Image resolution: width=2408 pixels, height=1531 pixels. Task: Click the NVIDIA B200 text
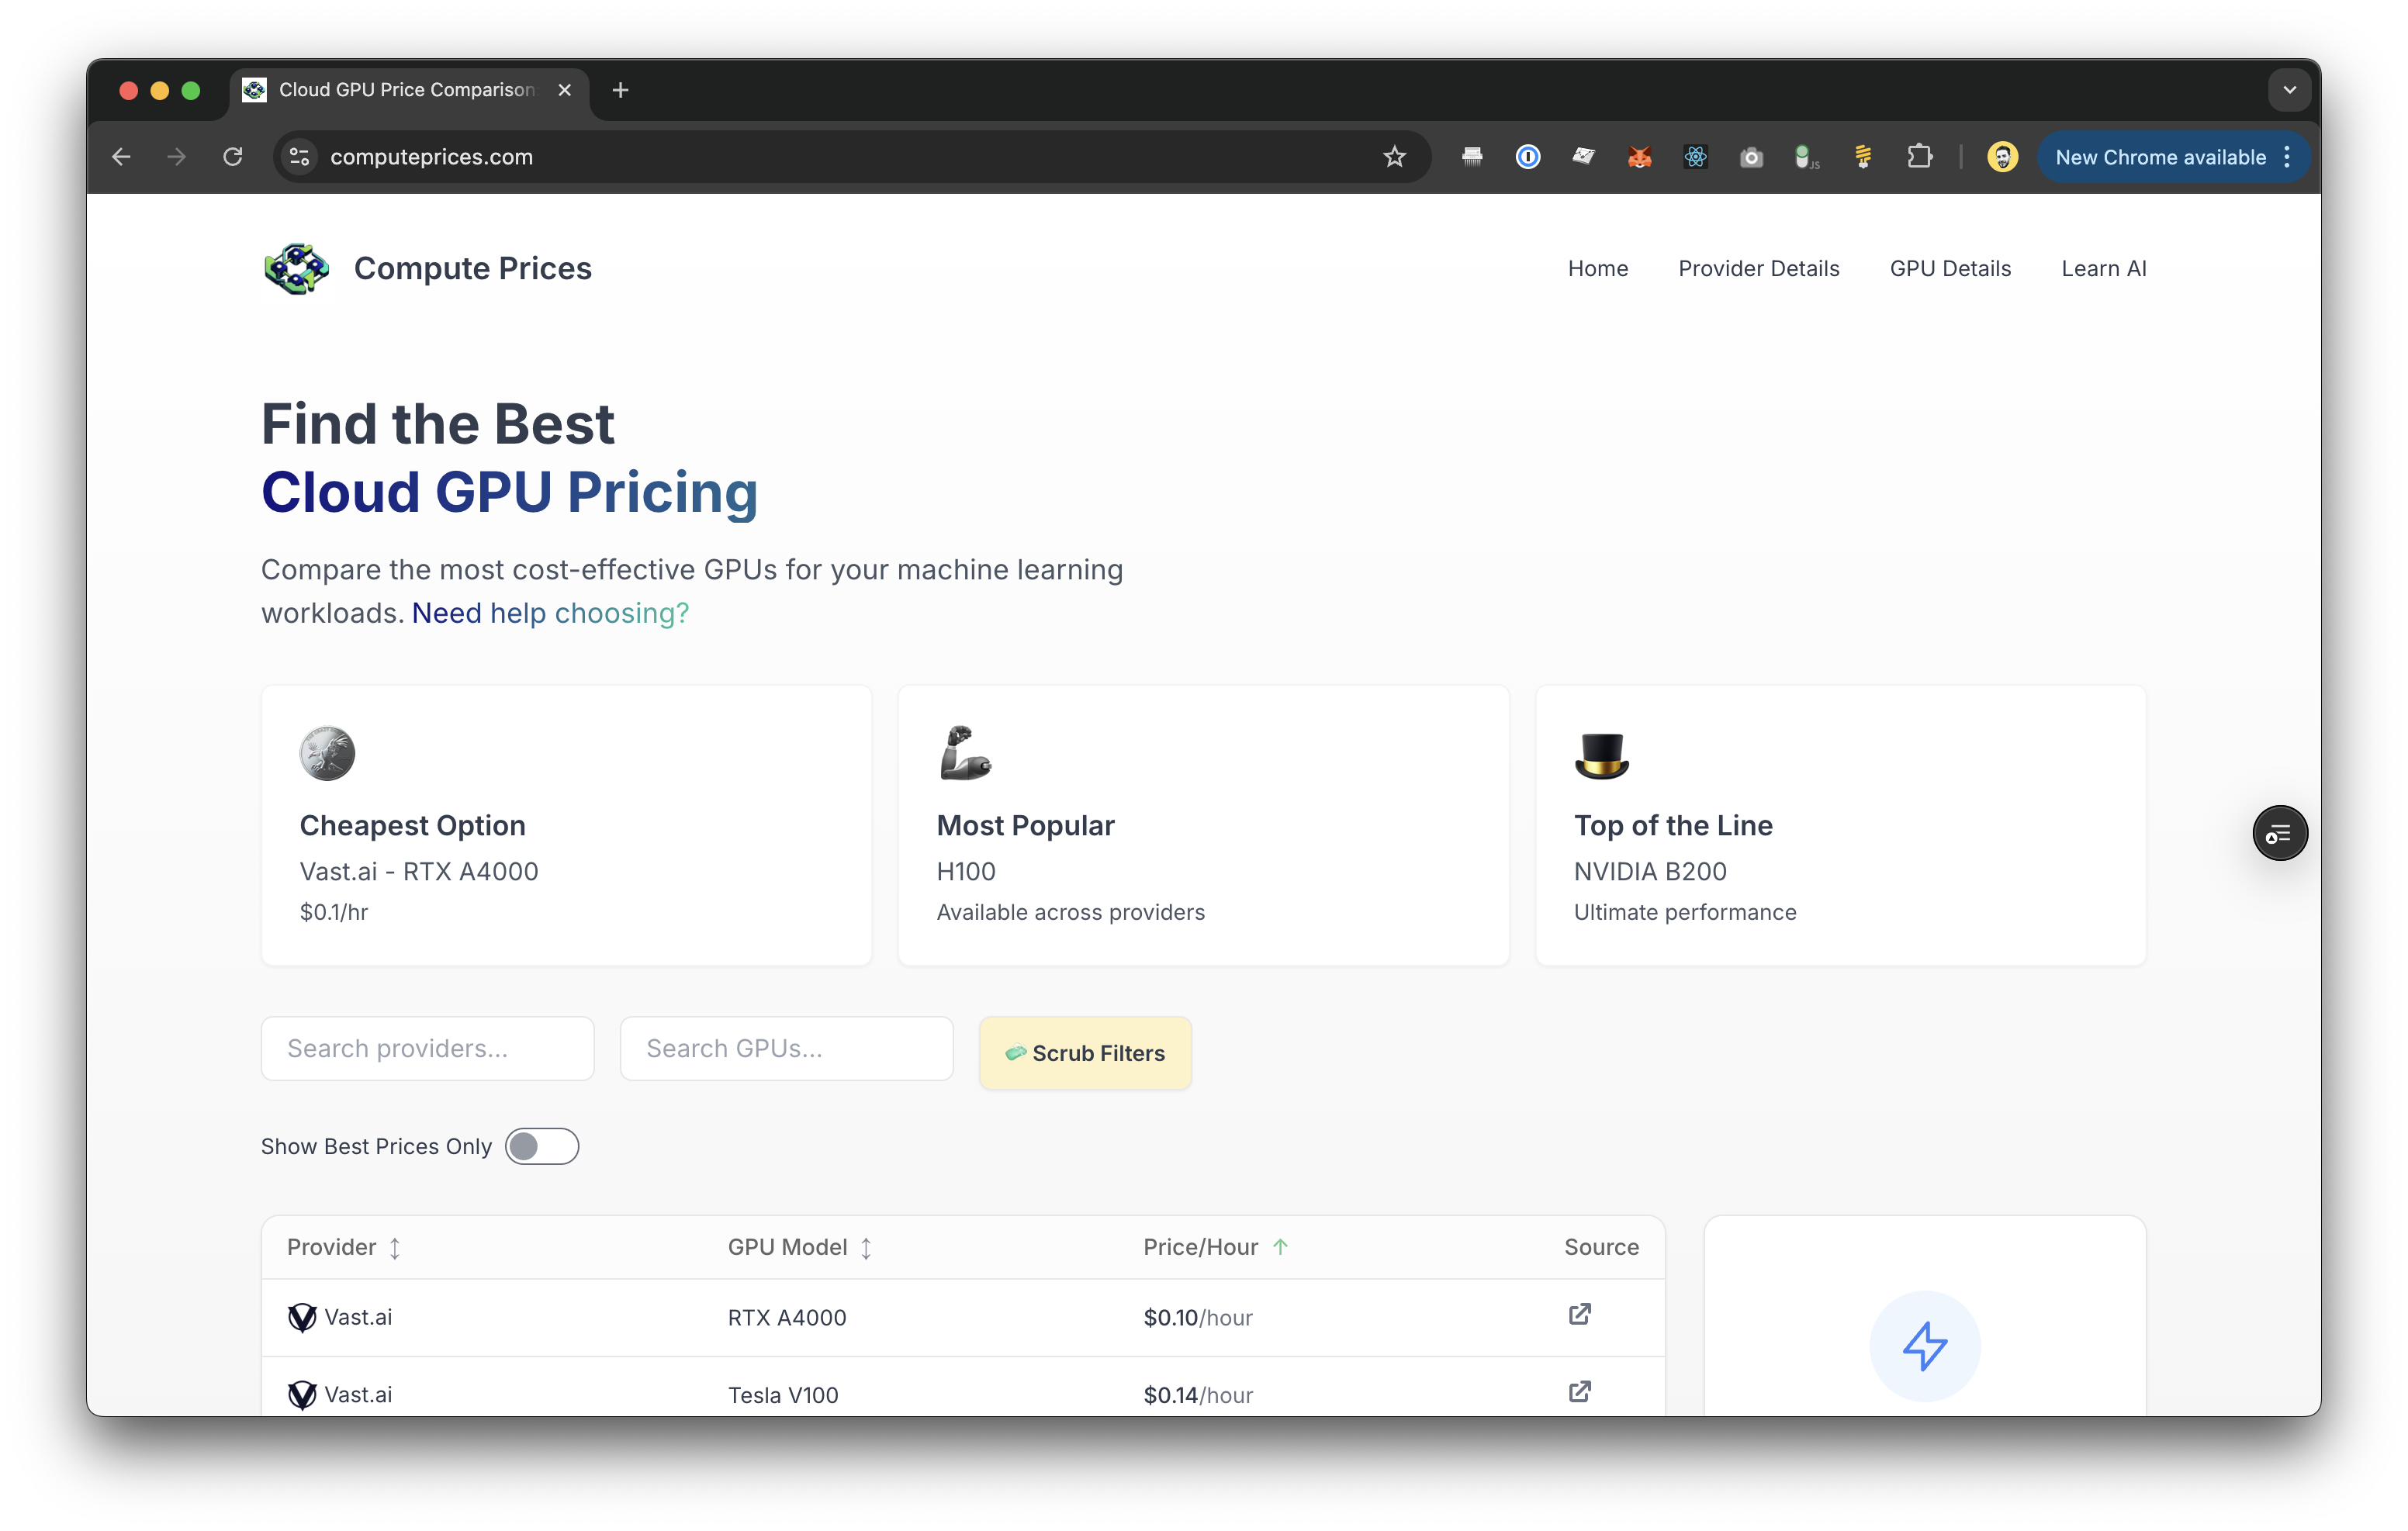(x=1650, y=871)
